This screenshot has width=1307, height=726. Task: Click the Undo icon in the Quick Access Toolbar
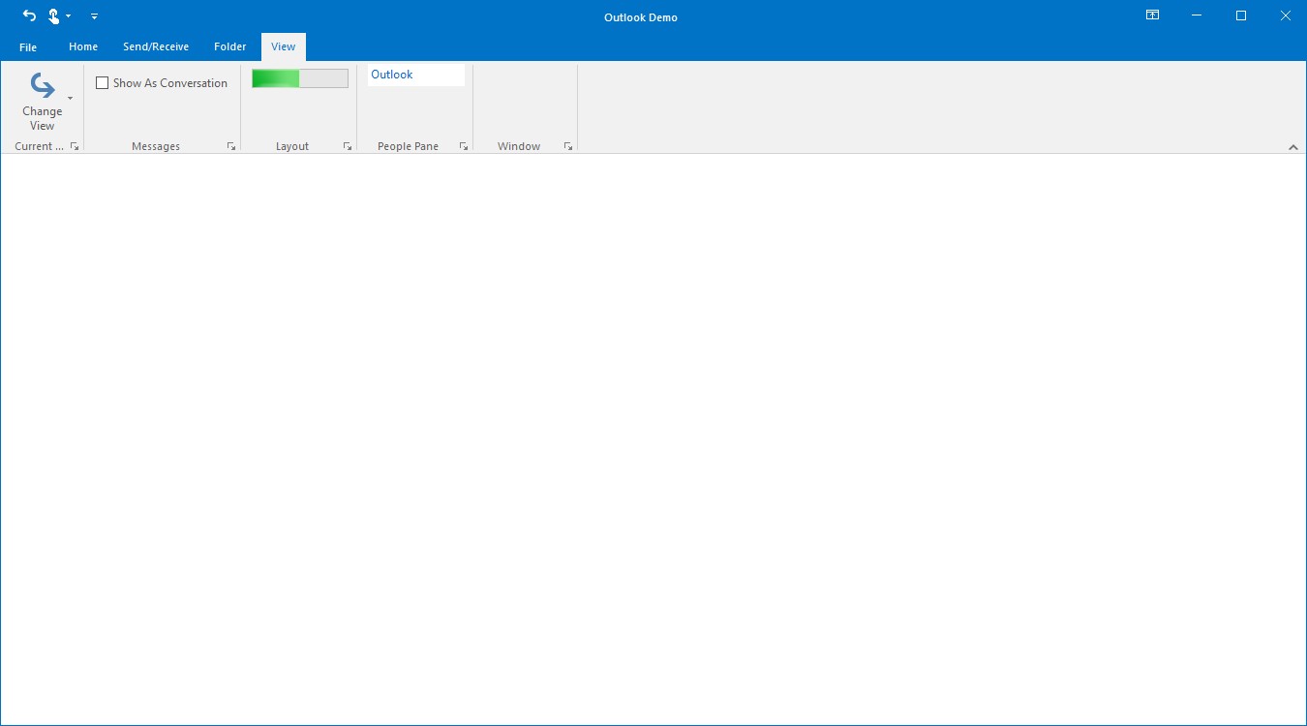point(28,15)
